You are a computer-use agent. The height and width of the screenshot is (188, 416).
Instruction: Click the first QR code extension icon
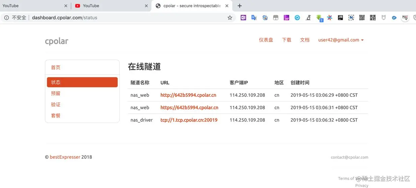click(x=362, y=18)
